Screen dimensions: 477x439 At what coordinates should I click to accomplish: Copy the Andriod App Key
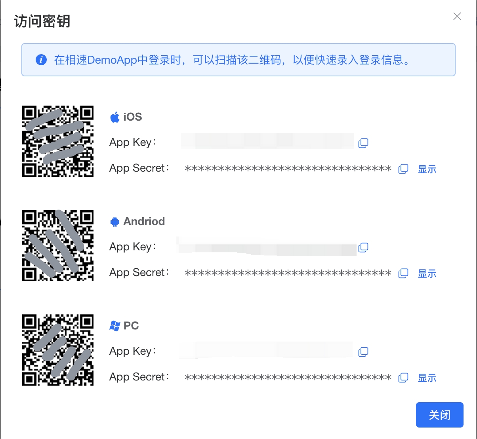pos(363,248)
